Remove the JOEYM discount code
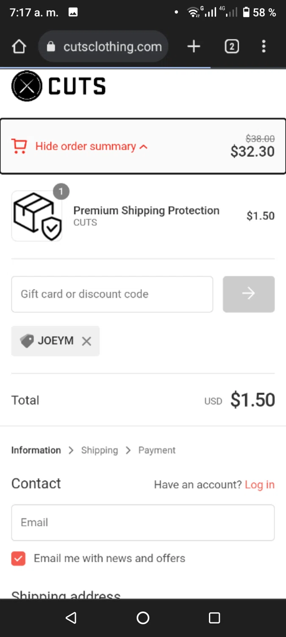 click(x=86, y=341)
